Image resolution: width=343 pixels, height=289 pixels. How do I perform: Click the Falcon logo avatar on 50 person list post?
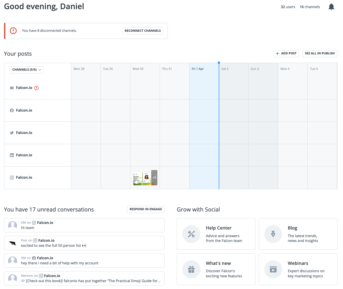(x=12, y=243)
